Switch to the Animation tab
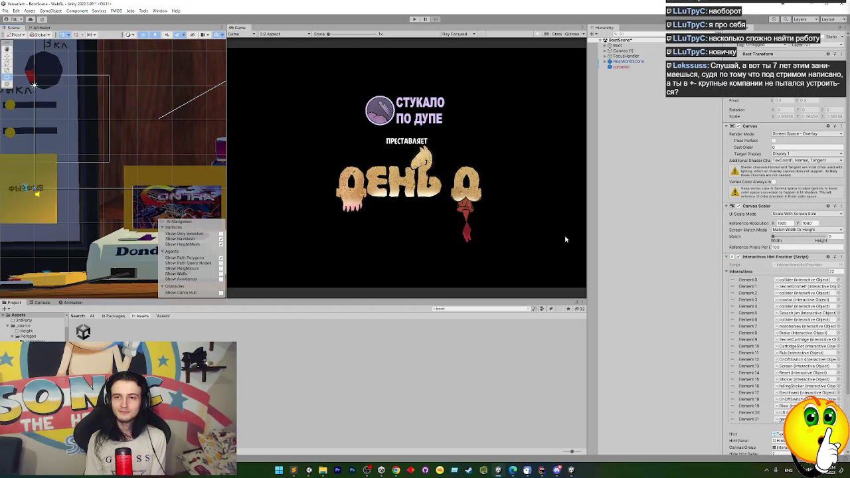 click(71, 303)
